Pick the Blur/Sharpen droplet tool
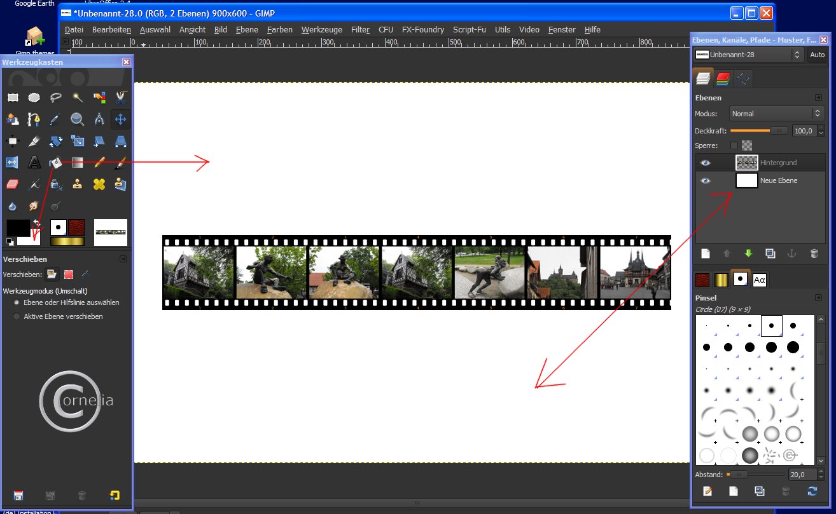The image size is (836, 514). point(13,206)
